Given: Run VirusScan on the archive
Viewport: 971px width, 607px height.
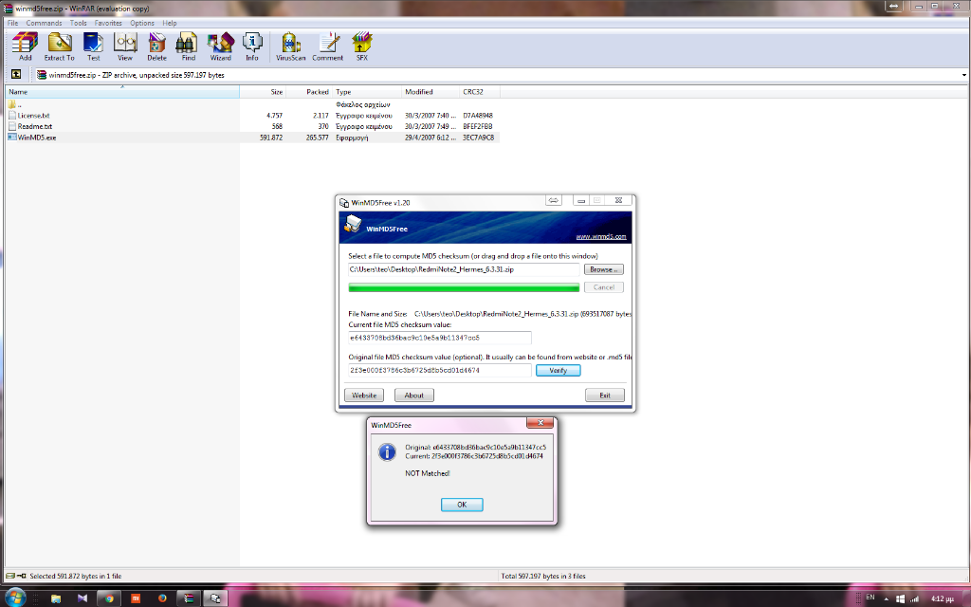Looking at the screenshot, I should pyautogui.click(x=290, y=47).
